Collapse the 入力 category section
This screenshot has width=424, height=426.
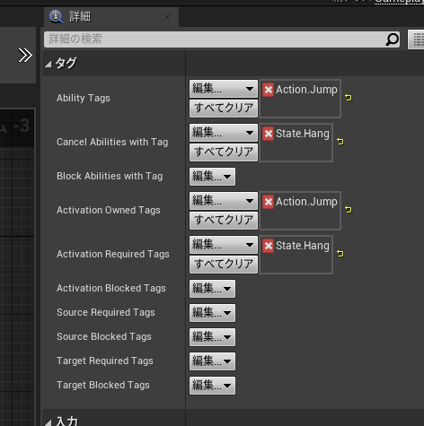point(49,422)
